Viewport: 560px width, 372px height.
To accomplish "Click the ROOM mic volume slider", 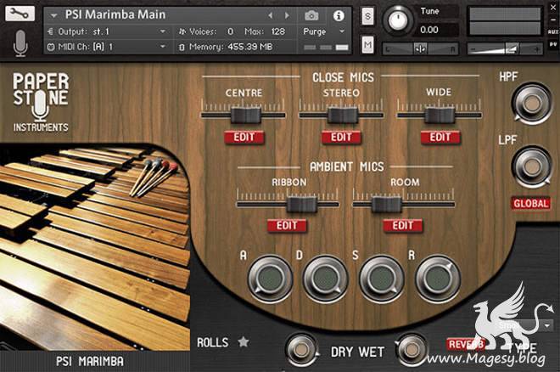I will (386, 205).
